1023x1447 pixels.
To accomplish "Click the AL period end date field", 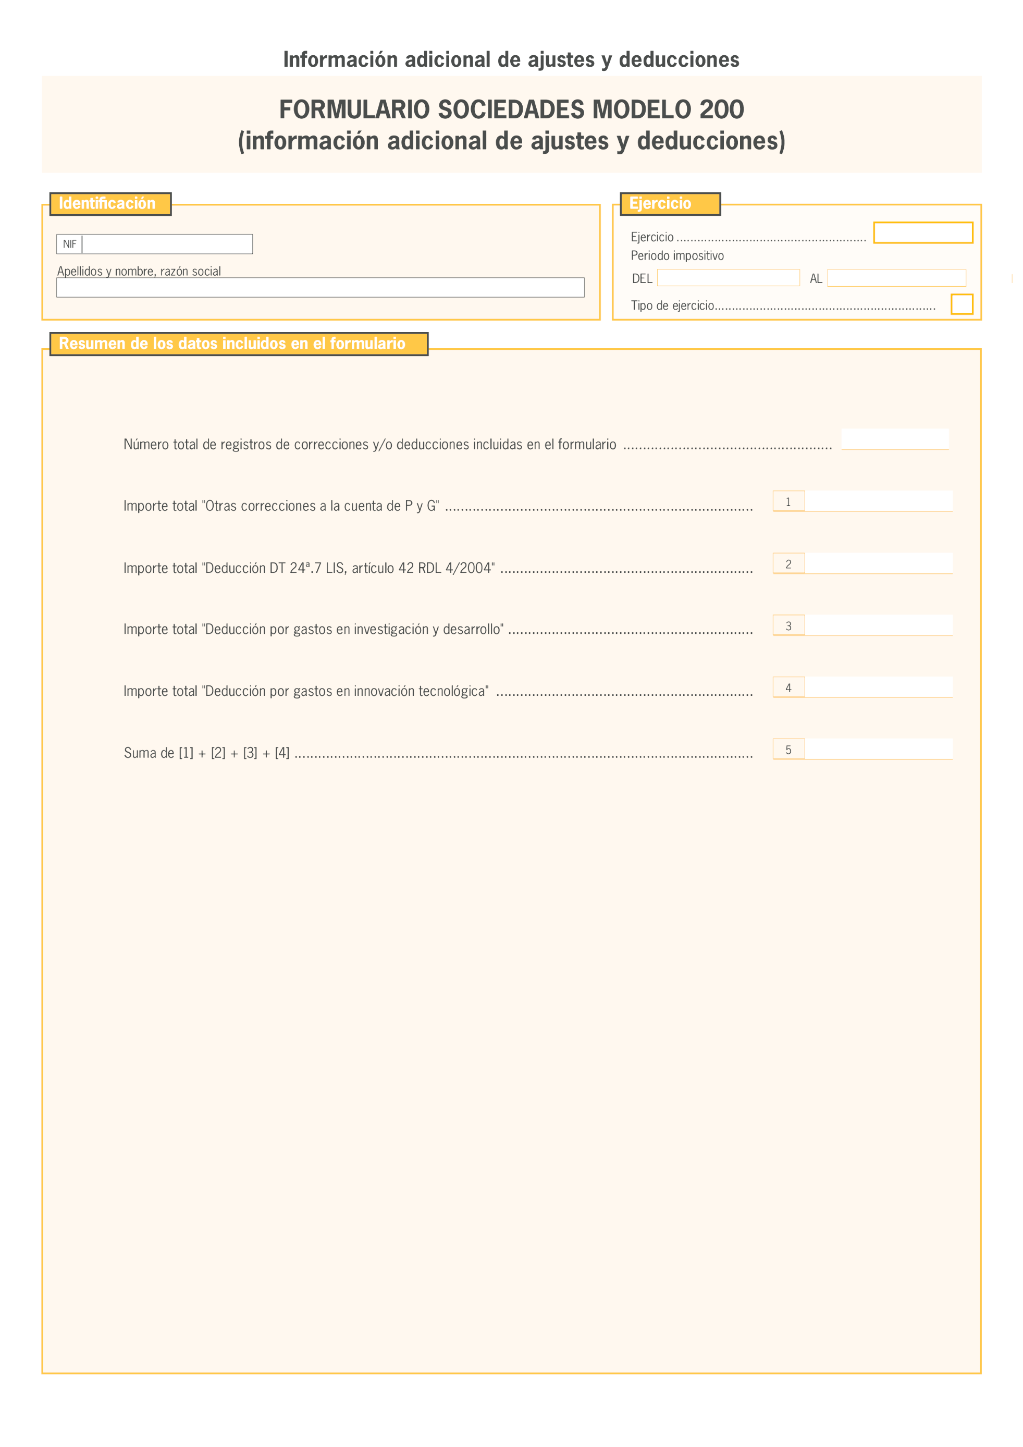I will coord(896,278).
